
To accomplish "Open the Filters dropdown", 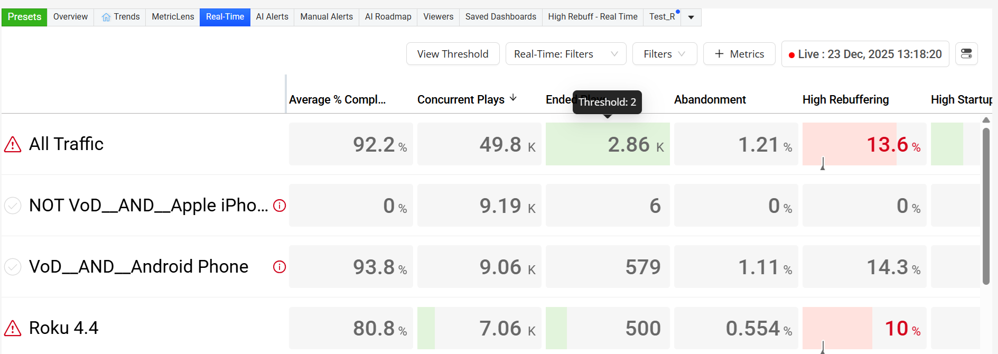I will [665, 54].
